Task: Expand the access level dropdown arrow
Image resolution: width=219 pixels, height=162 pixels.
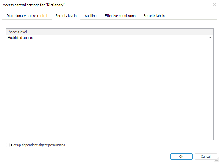Action: click(210, 38)
